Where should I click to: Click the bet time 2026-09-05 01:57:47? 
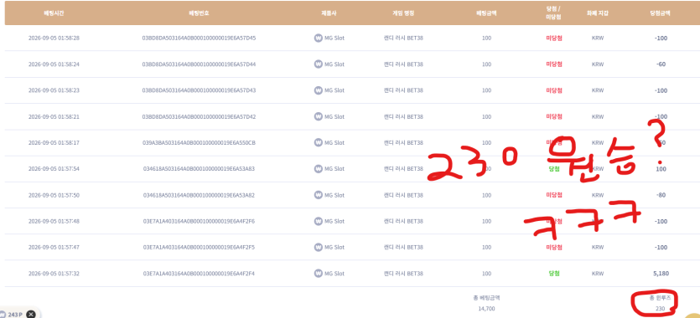[54, 247]
